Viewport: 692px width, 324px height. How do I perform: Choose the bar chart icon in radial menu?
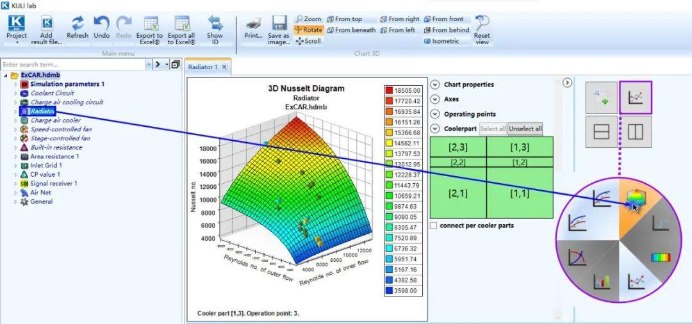pos(602,281)
